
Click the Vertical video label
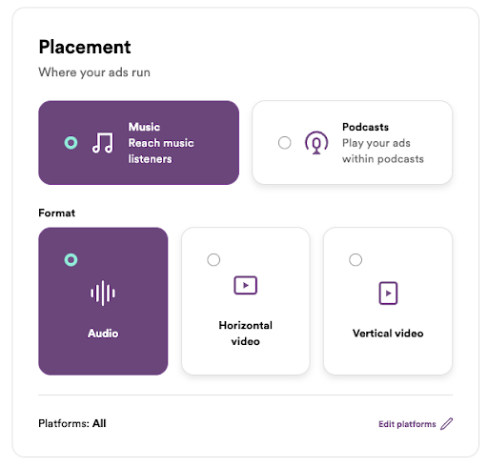(x=388, y=334)
